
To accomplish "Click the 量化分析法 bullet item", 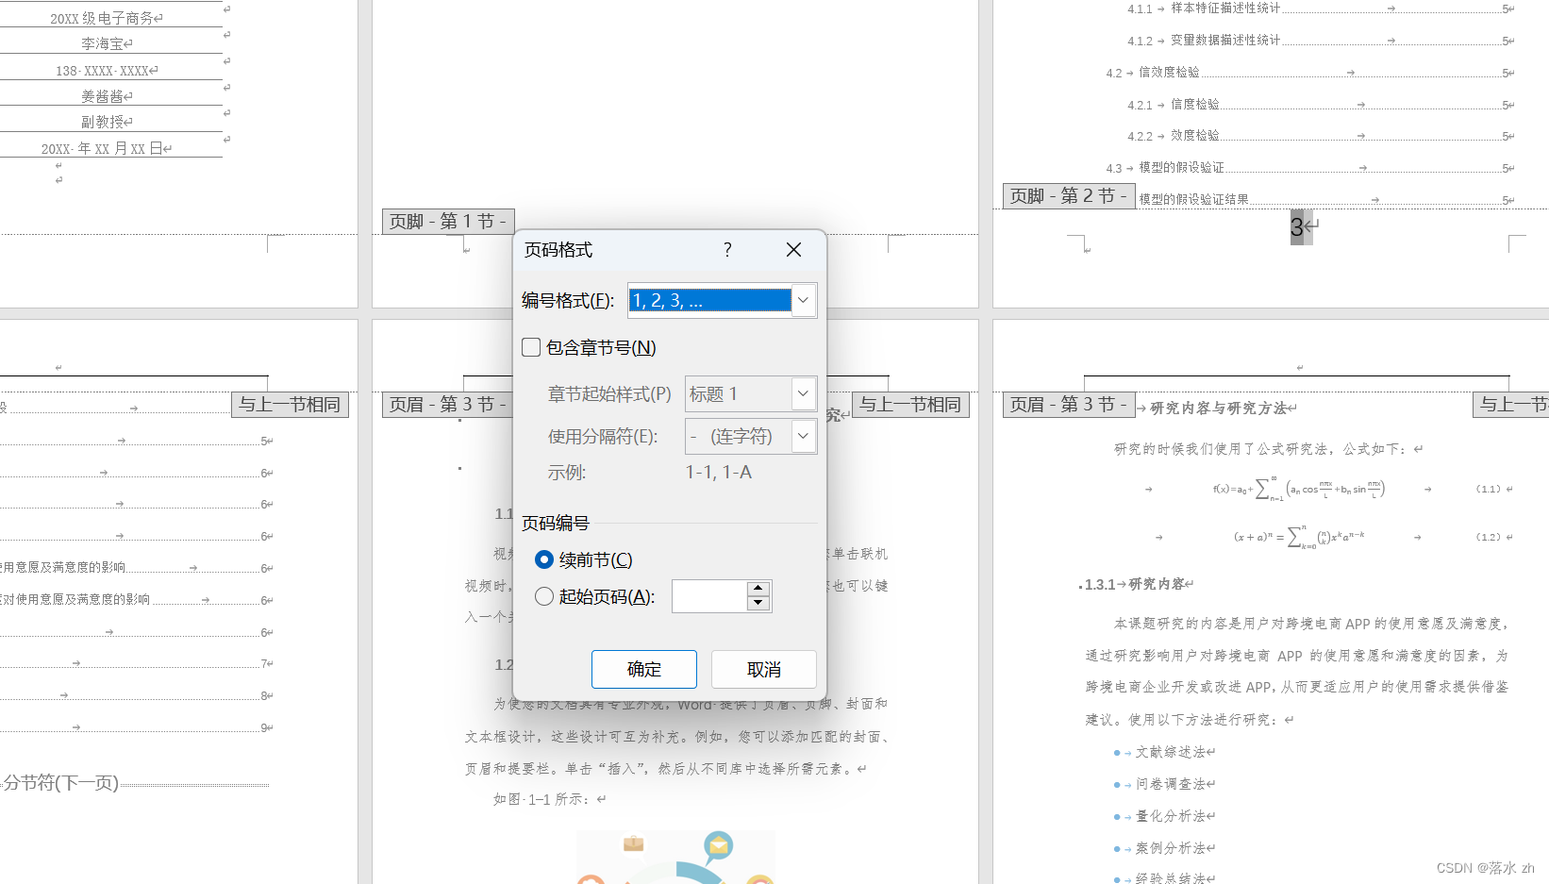I will (1171, 816).
